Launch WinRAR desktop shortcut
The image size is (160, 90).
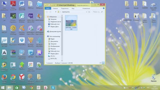[x=13, y=53]
